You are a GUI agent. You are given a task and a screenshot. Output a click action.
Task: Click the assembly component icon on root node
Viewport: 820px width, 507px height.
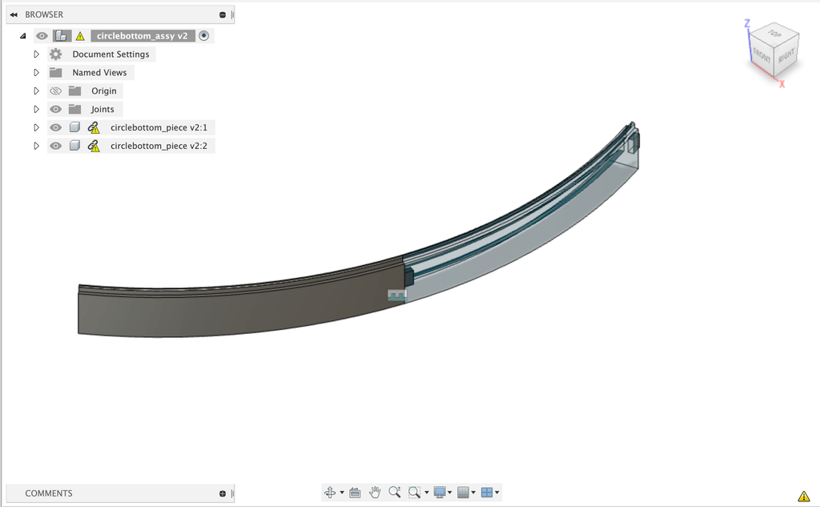(62, 36)
